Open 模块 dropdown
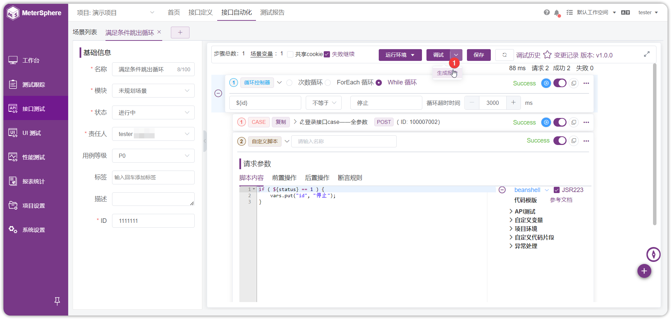This screenshot has width=671, height=319. tap(153, 91)
